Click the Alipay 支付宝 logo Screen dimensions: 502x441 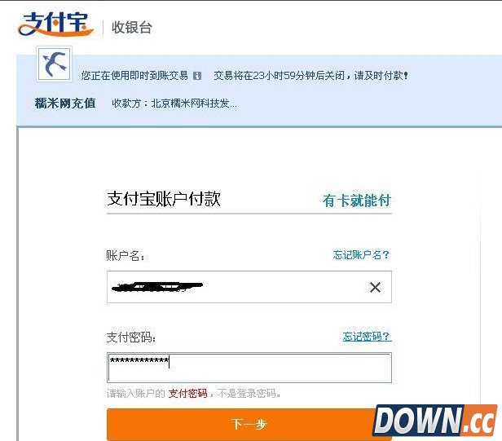click(x=55, y=24)
